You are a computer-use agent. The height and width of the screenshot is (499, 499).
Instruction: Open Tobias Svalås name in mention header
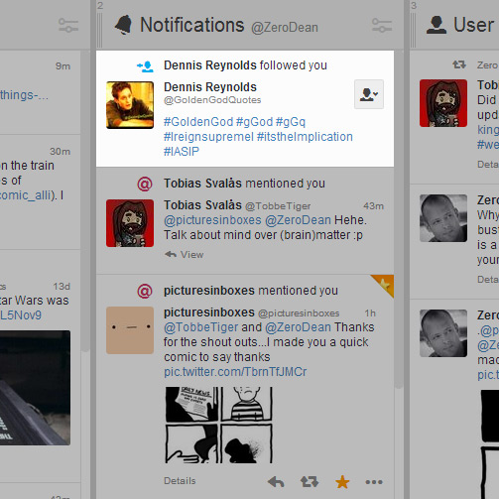click(202, 184)
